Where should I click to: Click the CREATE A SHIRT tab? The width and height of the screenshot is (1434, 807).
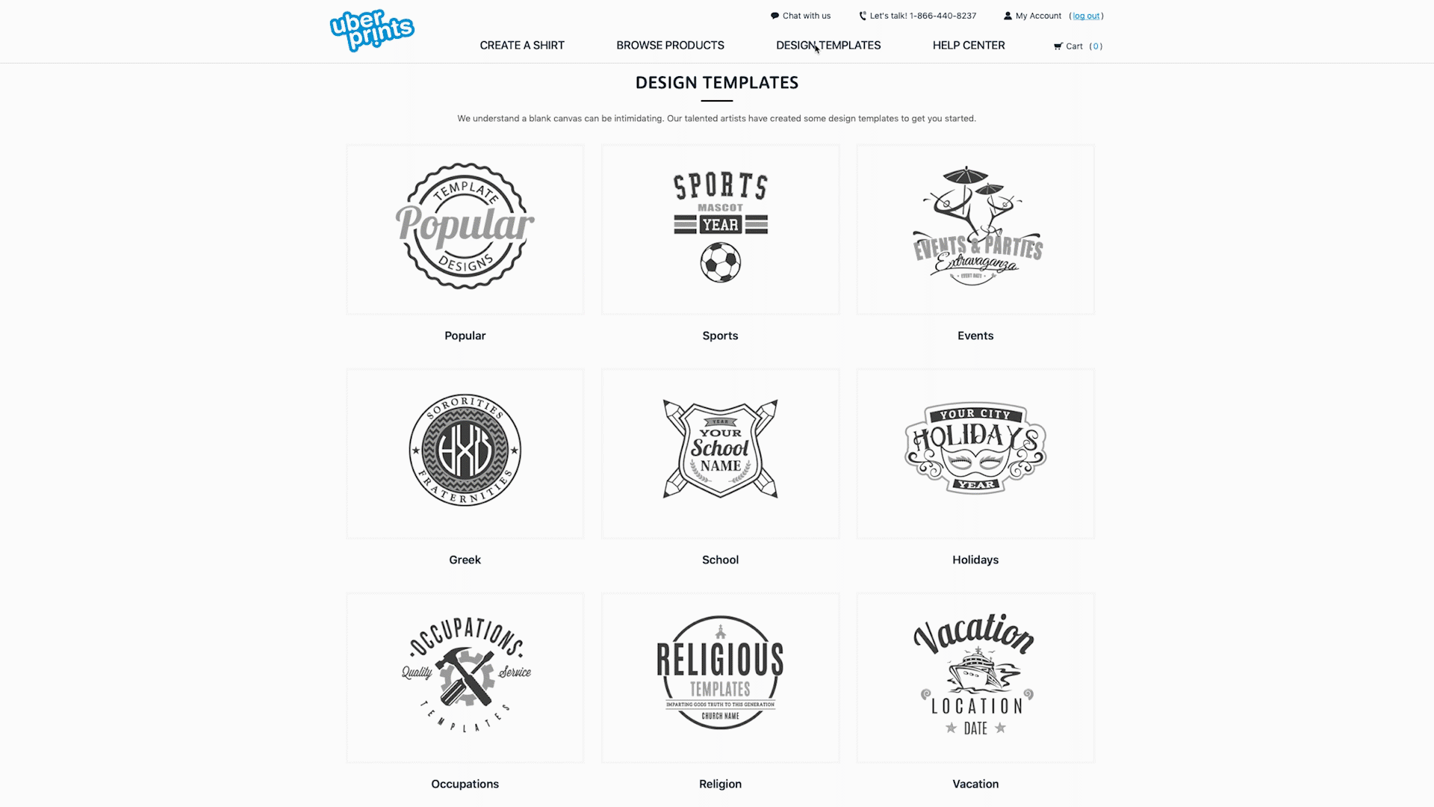(x=521, y=46)
